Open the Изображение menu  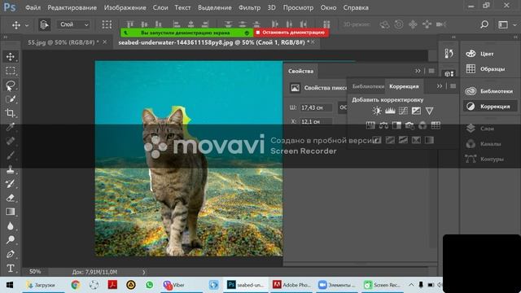[125, 7]
